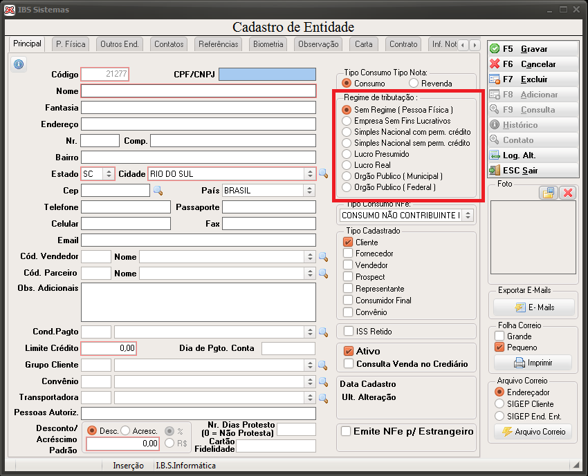Click the search icon next to Cód. Vendedor Nome
Viewport: 588px width, 476px height.
323,257
